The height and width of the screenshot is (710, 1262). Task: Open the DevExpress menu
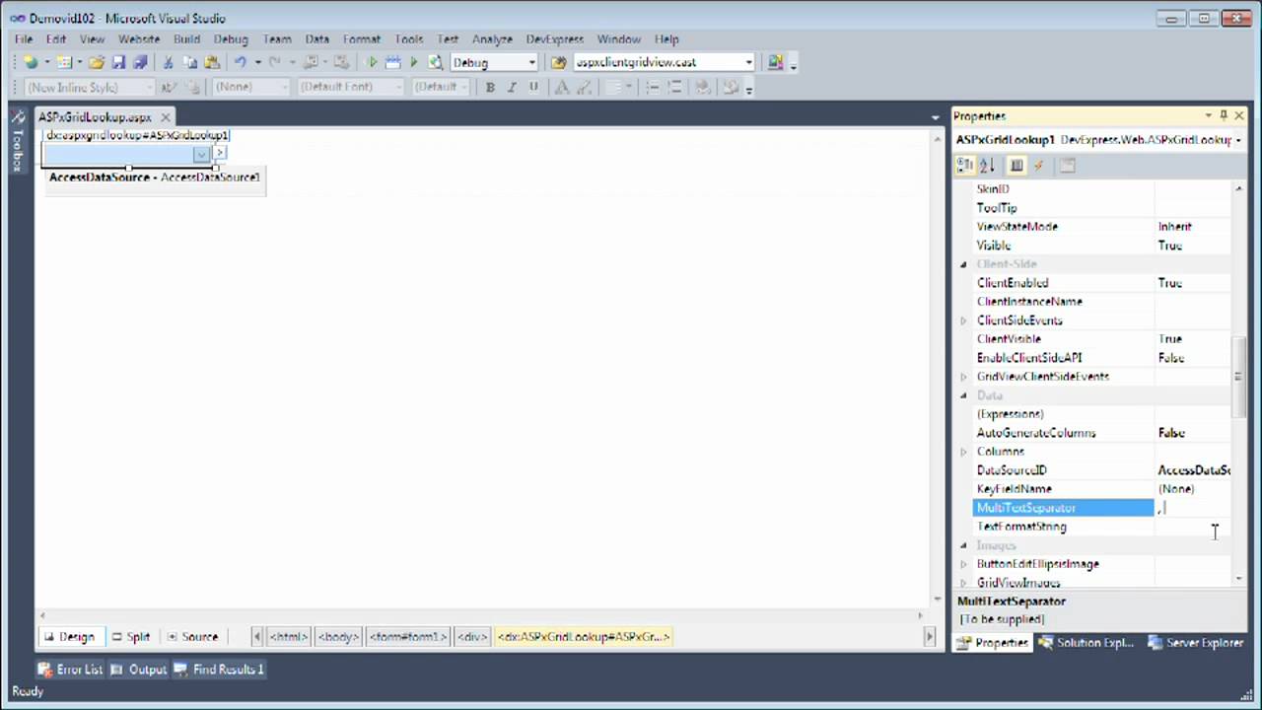[555, 39]
